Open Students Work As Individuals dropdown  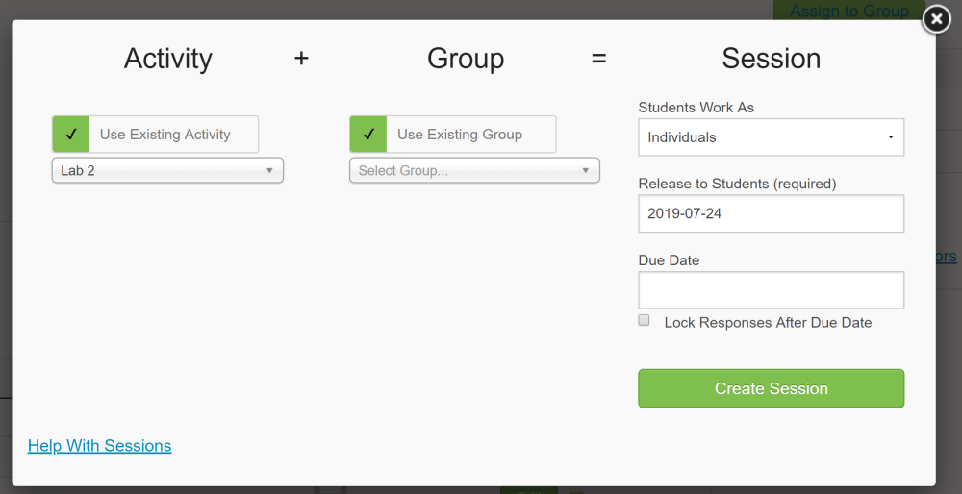(x=771, y=137)
